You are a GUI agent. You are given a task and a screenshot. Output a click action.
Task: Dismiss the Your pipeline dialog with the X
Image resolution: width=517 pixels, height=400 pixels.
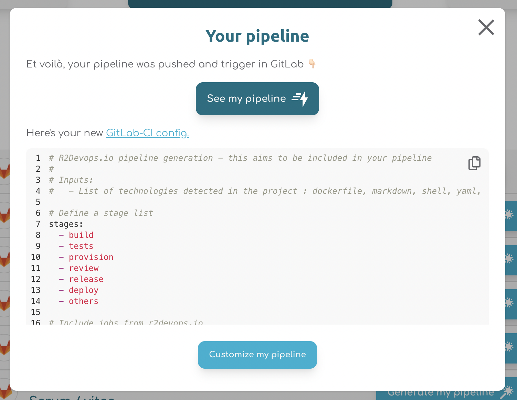486,28
